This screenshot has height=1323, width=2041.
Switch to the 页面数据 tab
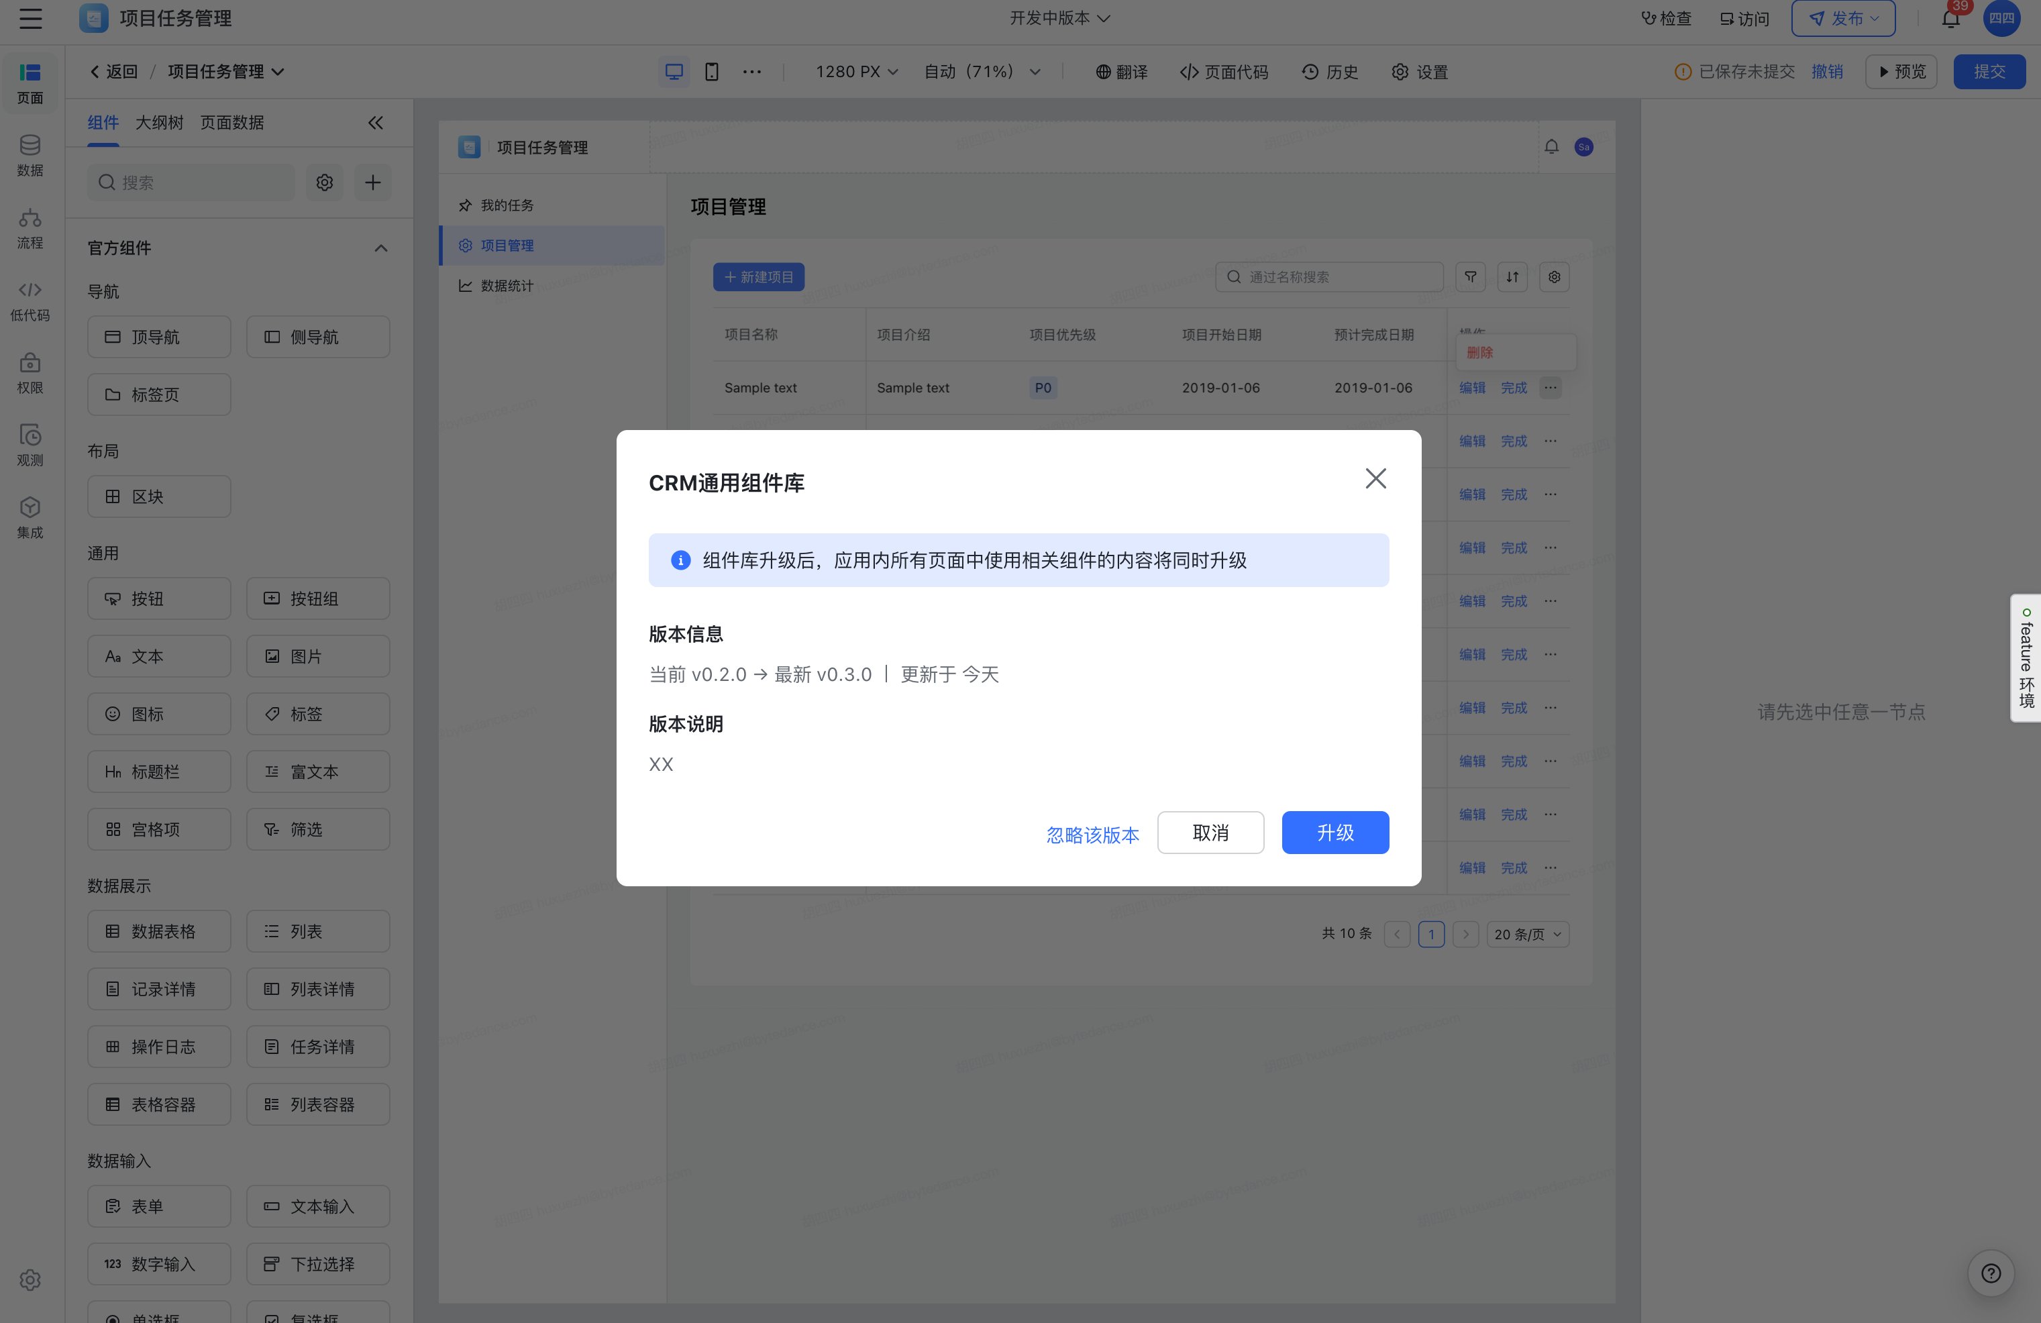pyautogui.click(x=232, y=123)
